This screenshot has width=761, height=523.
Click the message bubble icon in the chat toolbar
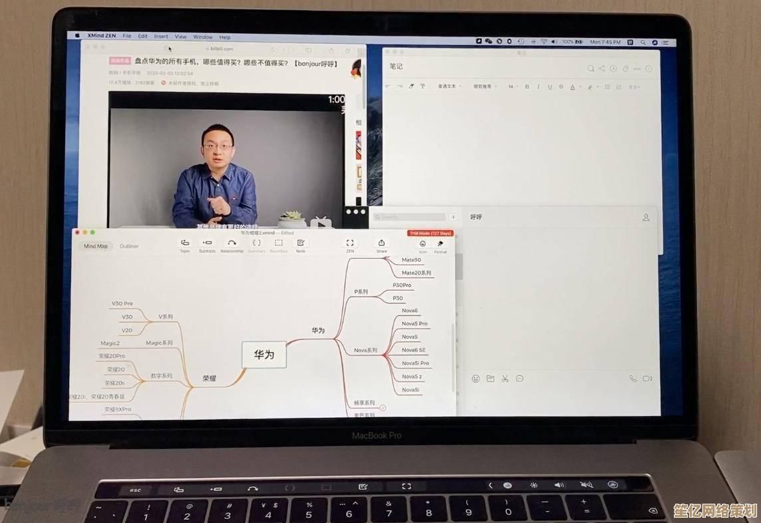[x=520, y=379]
